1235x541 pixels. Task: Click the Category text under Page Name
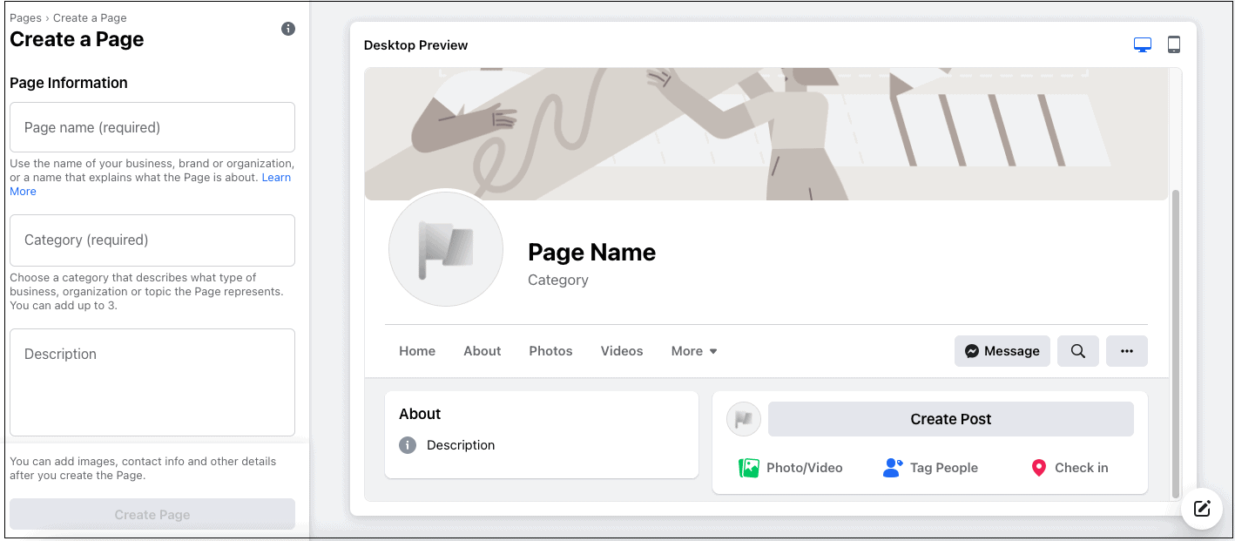[558, 280]
